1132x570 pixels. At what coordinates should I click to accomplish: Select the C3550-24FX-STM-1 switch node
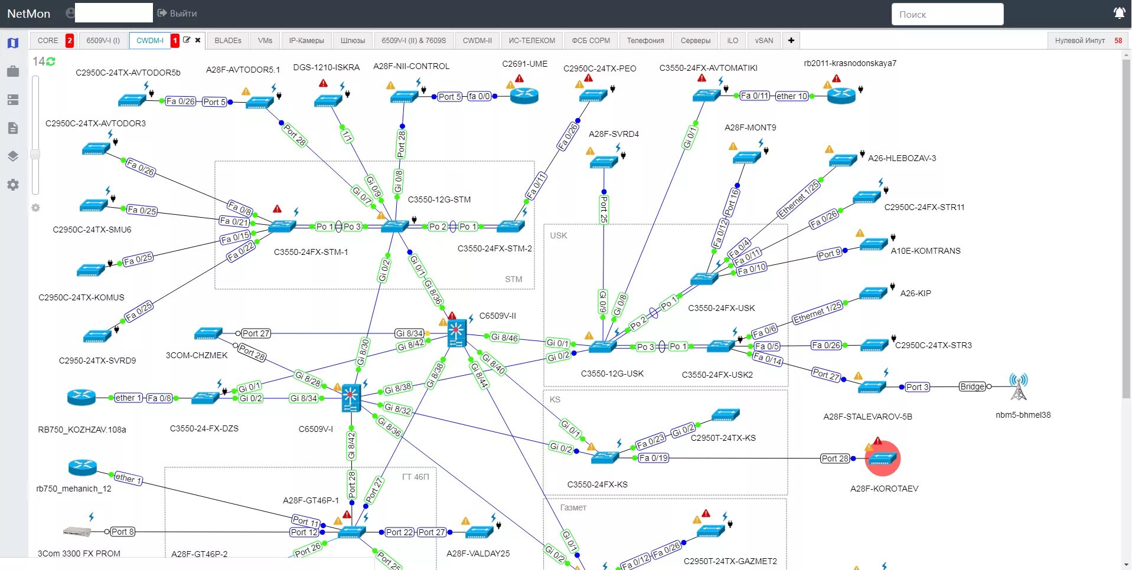pyautogui.click(x=282, y=227)
